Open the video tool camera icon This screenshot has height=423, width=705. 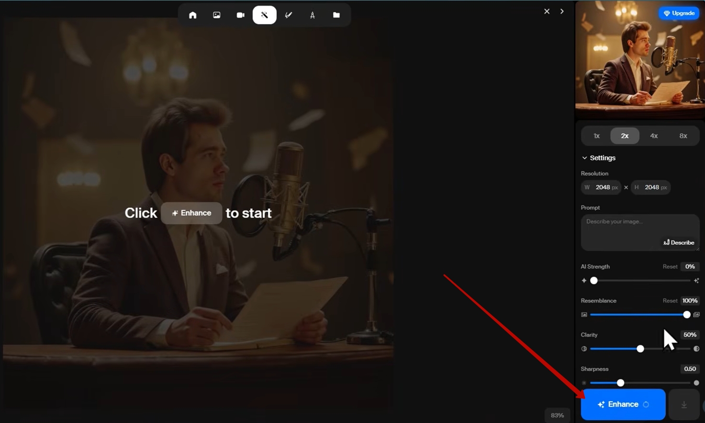240,15
